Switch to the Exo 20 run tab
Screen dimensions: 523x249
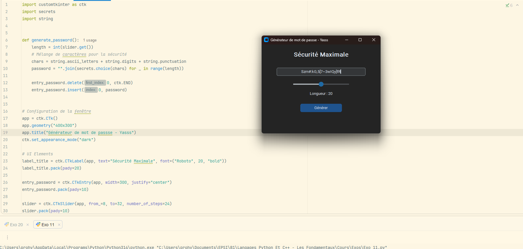pyautogui.click(x=14, y=225)
